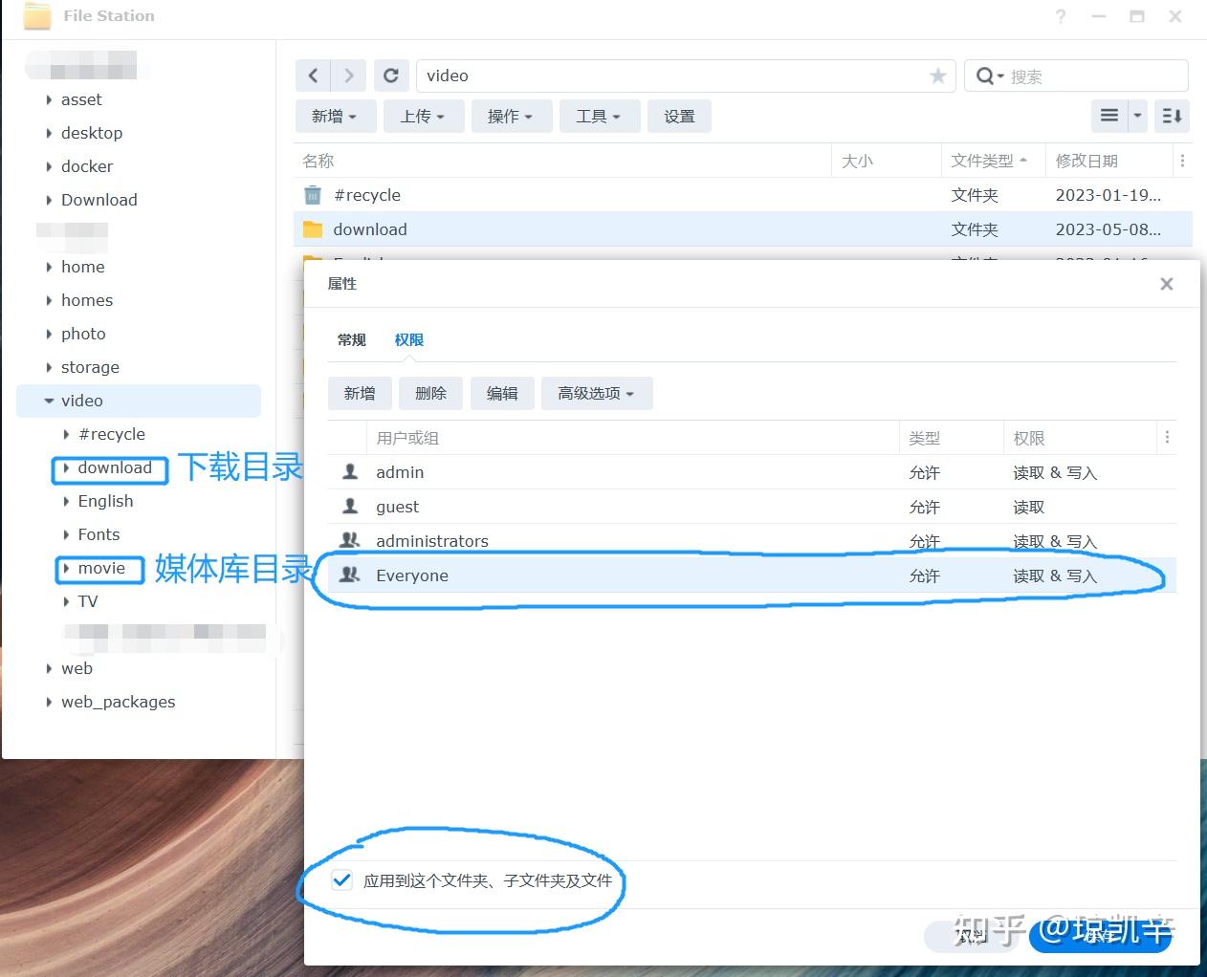Refresh the video folder view
The image size is (1207, 977).
click(391, 75)
